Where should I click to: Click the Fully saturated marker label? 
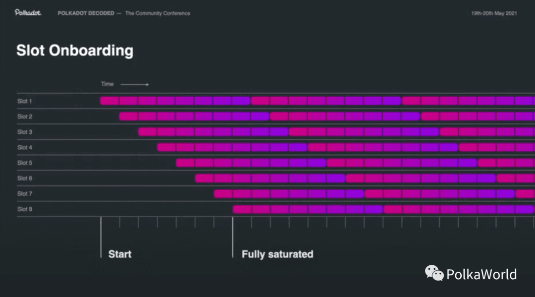[x=277, y=254]
